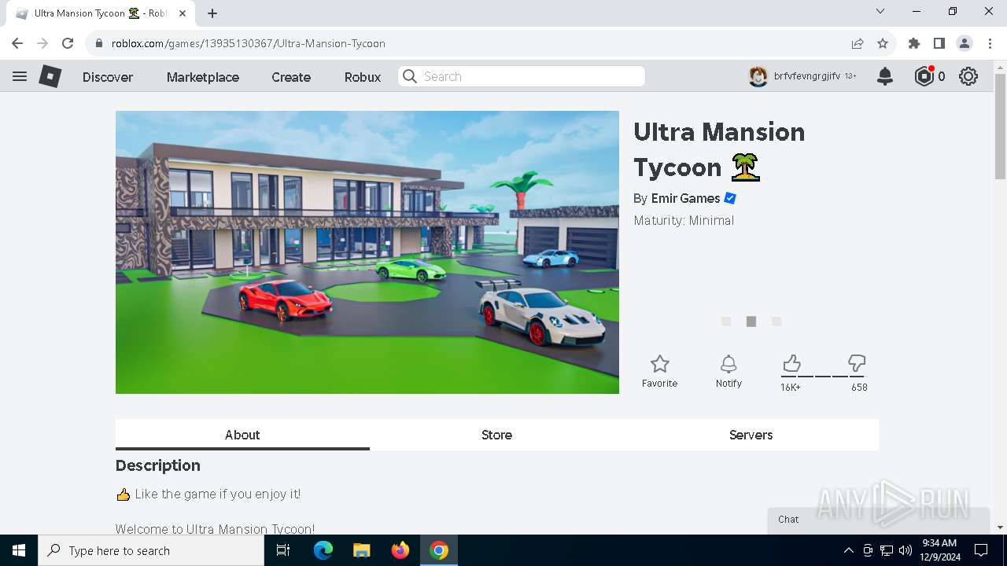Like the game with thumbs up
Image resolution: width=1007 pixels, height=566 pixels.
tap(791, 363)
